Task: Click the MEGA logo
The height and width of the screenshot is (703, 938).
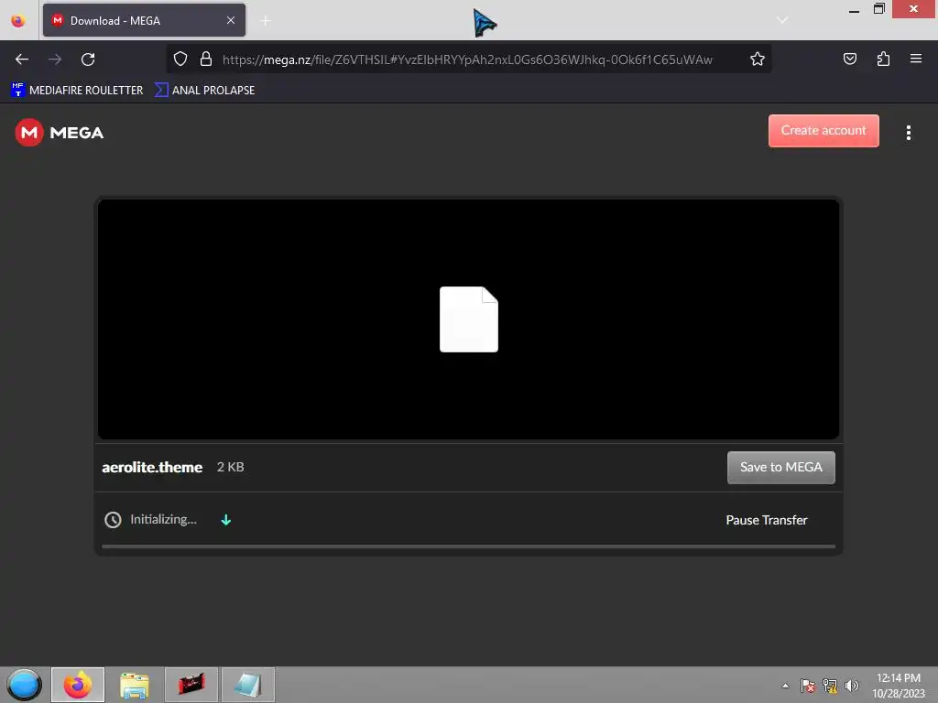Action: click(x=60, y=133)
